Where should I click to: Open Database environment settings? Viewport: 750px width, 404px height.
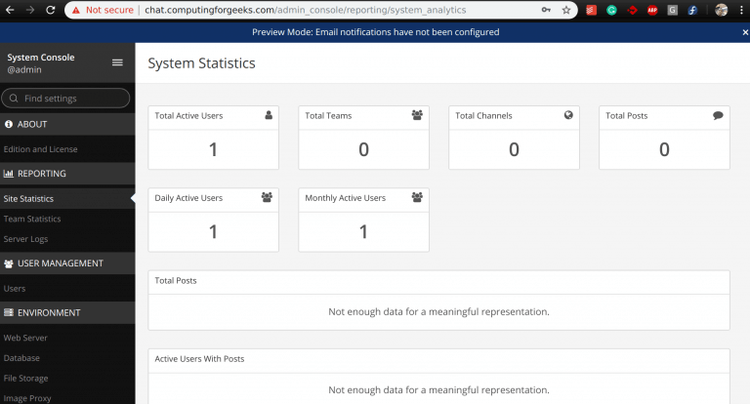21,358
